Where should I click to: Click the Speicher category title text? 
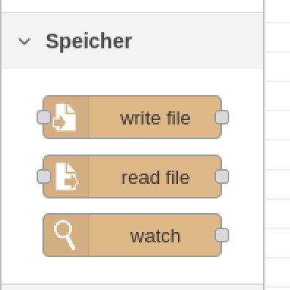89,42
